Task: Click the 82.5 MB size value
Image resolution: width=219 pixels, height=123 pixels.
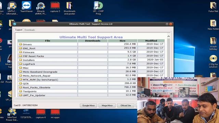Action: 130,75
